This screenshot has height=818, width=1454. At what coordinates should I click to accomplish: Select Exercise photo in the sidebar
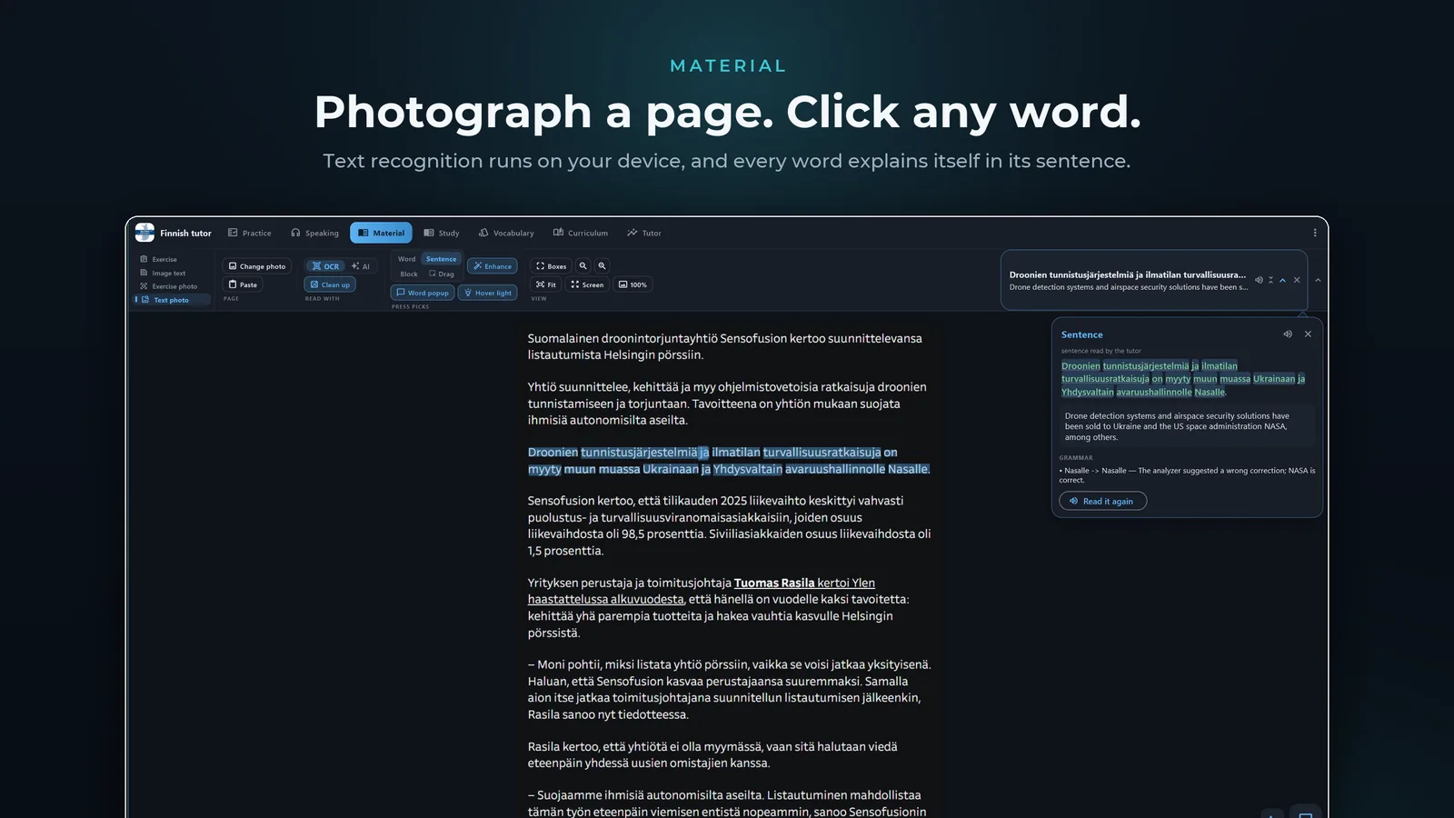click(x=169, y=286)
